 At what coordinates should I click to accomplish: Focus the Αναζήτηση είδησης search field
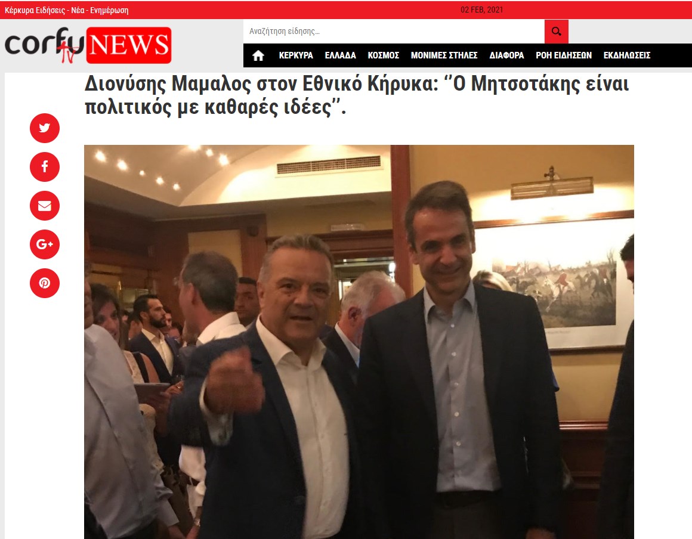[394, 32]
